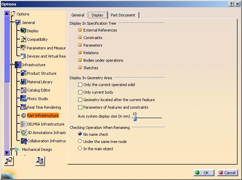Enable Geometry located after the current feature

click(x=80, y=100)
